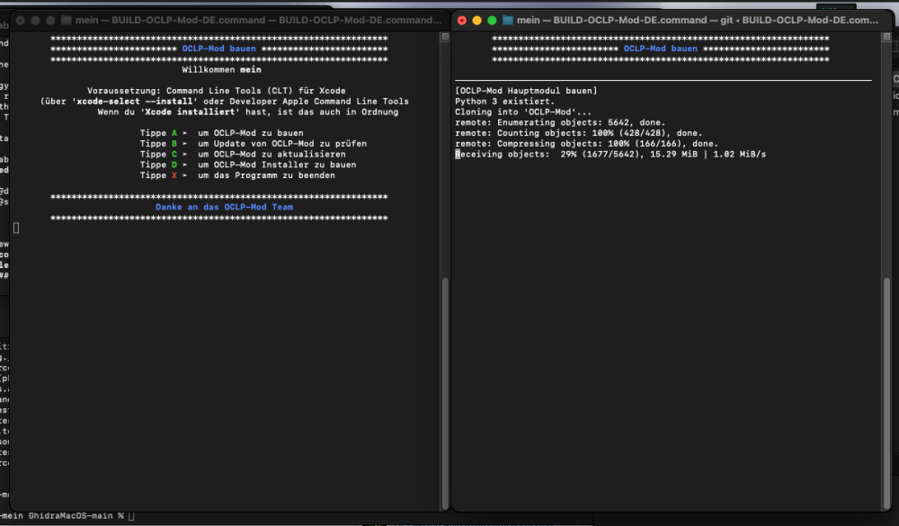The height and width of the screenshot is (526, 899).
Task: Click the right terminal vertical scrollbar thumb
Action: pos(887,393)
